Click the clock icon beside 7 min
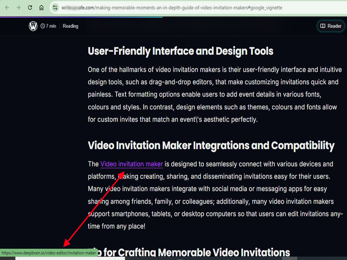 click(42, 26)
